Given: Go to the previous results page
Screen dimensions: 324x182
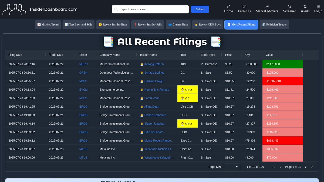Looking at the screenshot, I should pos(280,167).
